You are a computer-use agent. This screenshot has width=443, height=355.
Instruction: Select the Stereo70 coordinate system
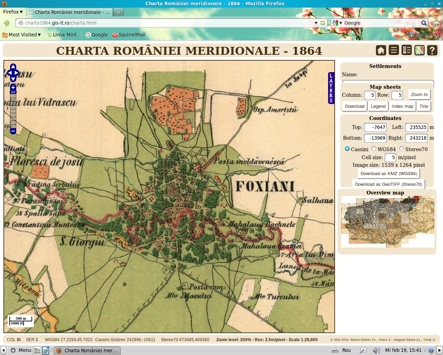(401, 149)
